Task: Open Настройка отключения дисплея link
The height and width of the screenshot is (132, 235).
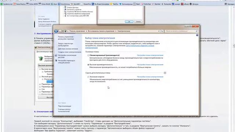Action: tap(67, 56)
